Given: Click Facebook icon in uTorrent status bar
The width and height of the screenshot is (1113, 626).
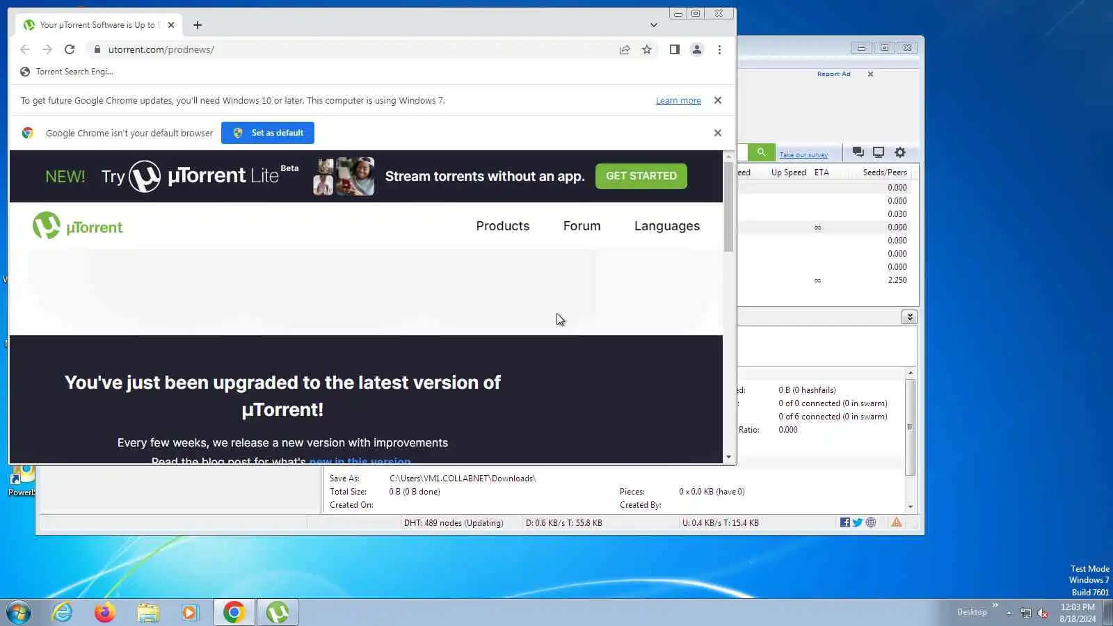Looking at the screenshot, I should [845, 522].
